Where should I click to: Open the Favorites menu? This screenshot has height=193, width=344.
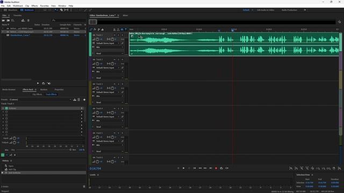pos(44,6)
